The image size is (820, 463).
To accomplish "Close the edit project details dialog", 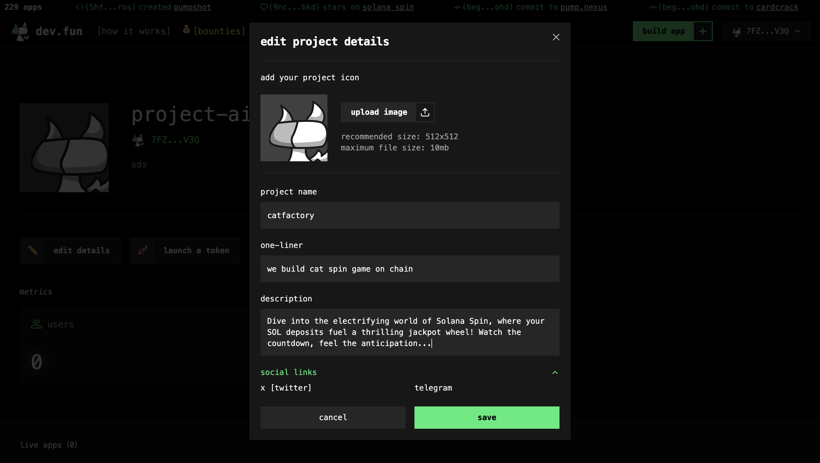I will click(556, 37).
